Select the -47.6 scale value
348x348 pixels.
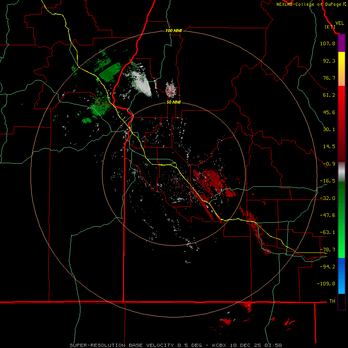tap(328, 215)
